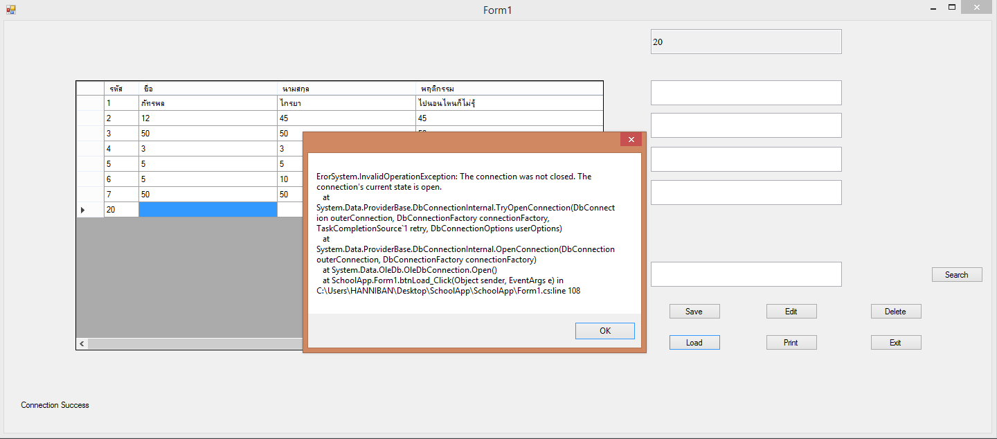Image resolution: width=997 pixels, height=439 pixels.
Task: Click the grid's horizontal scrollbar left arrow
Action: [x=82, y=344]
